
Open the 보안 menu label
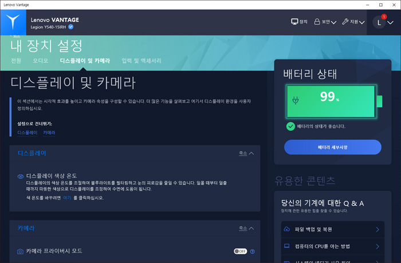pos(326,22)
